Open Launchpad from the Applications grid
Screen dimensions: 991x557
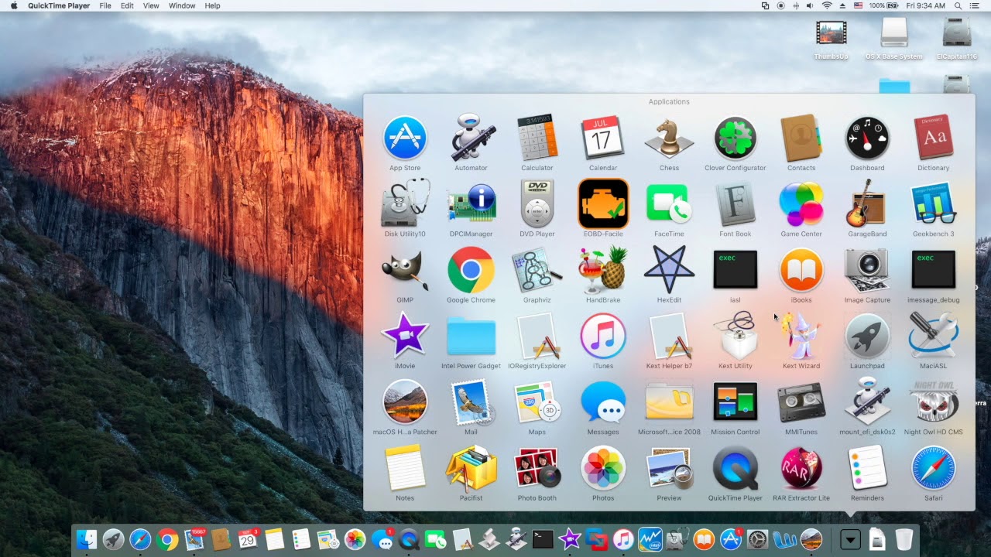click(x=867, y=336)
